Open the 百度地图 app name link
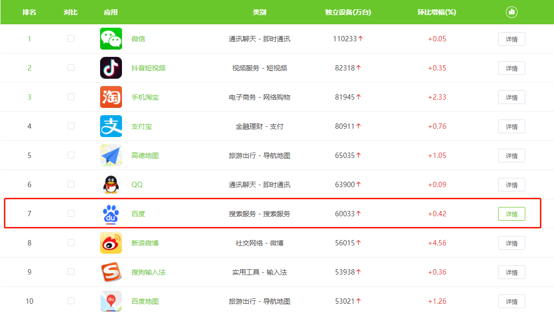554x312 pixels. click(145, 301)
